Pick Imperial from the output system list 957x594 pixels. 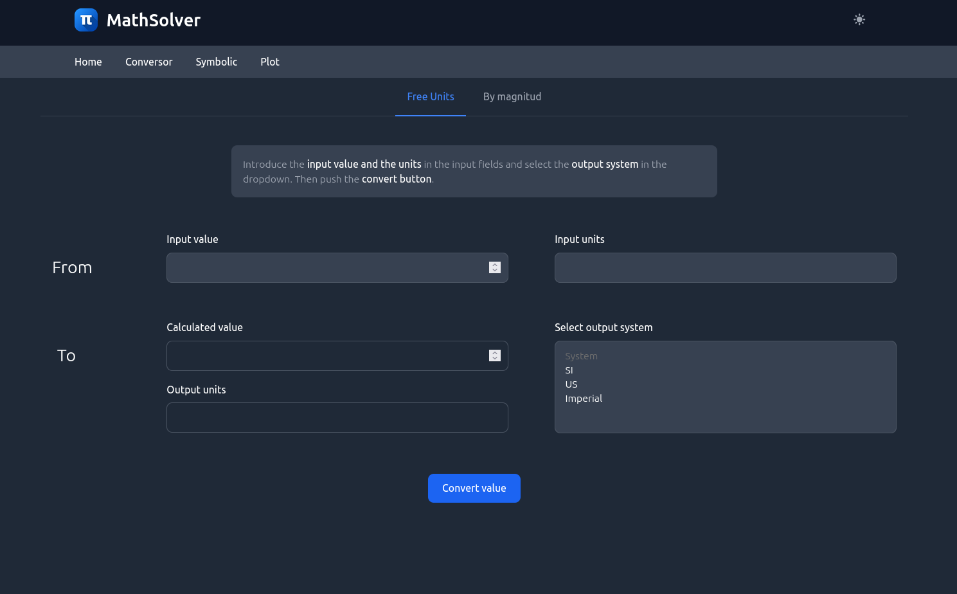(583, 399)
